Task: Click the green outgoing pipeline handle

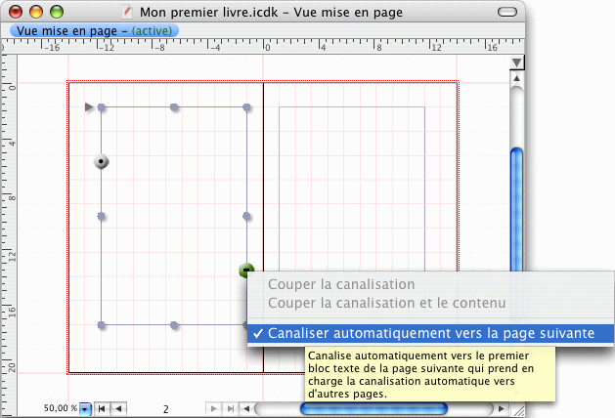Action: [246, 270]
